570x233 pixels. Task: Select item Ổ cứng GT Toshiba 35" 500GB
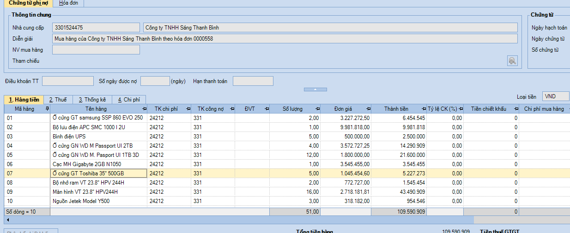(x=99, y=173)
